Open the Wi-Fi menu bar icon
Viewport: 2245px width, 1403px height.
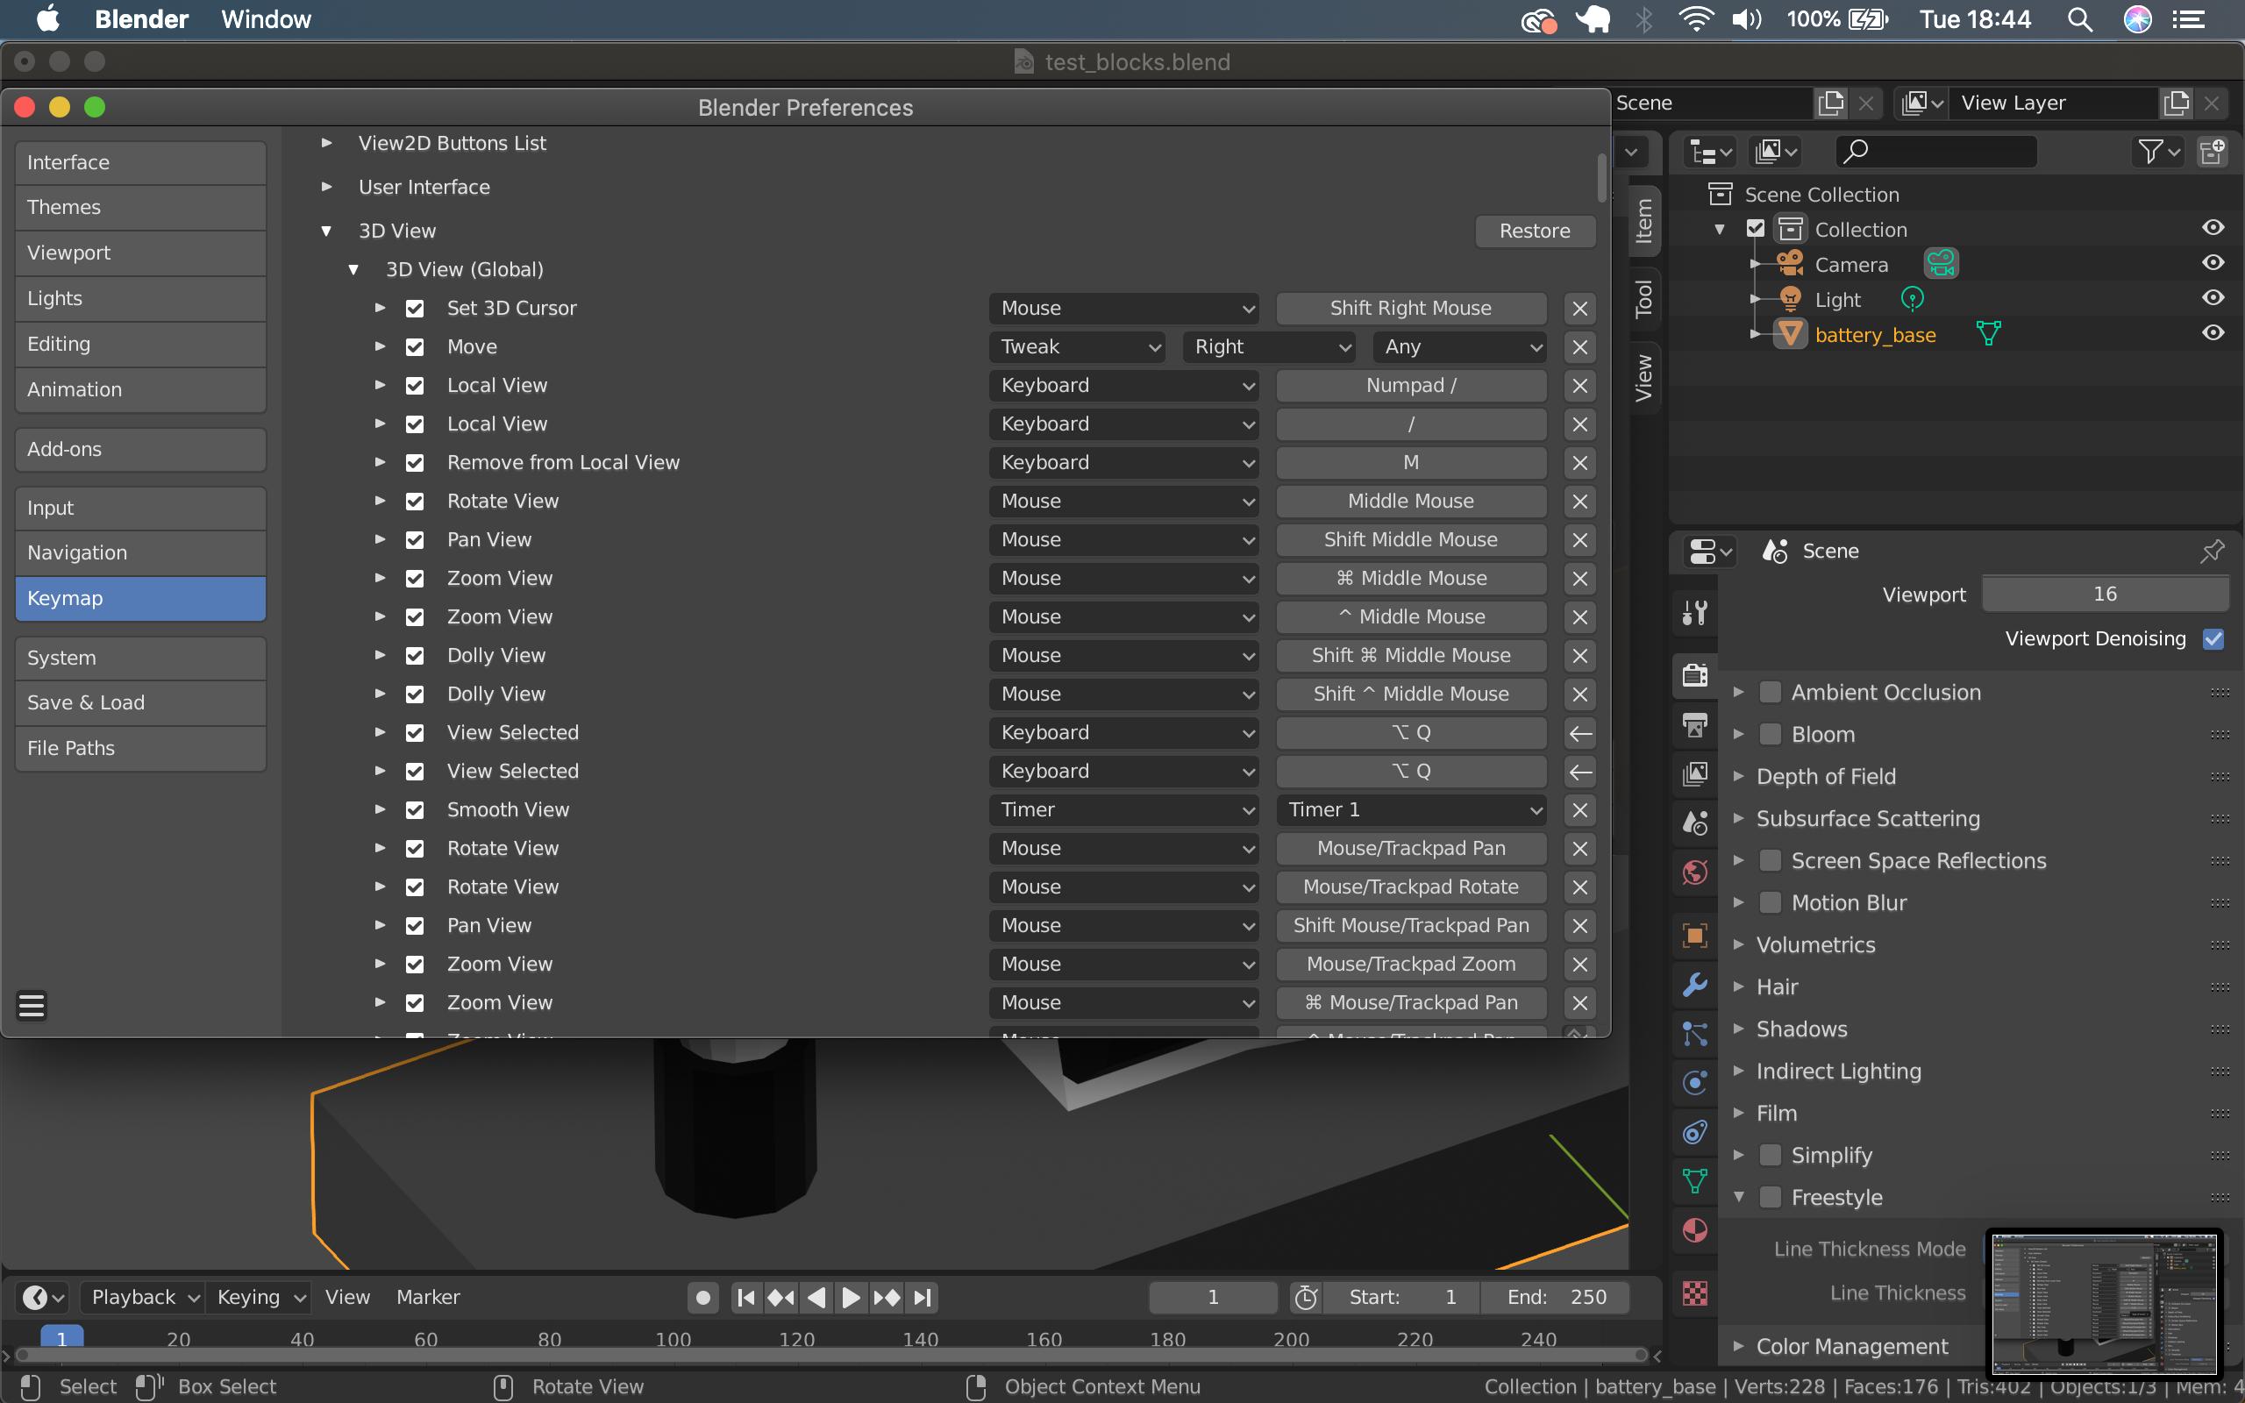pyautogui.click(x=1695, y=19)
